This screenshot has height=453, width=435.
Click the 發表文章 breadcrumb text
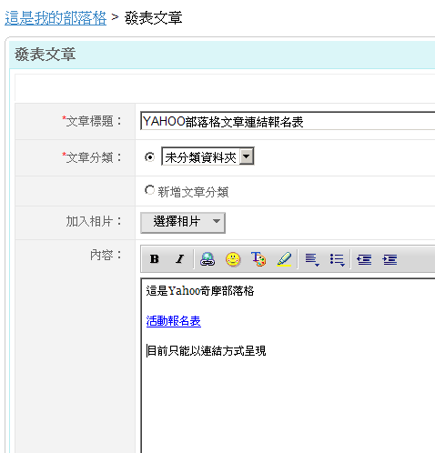(154, 18)
